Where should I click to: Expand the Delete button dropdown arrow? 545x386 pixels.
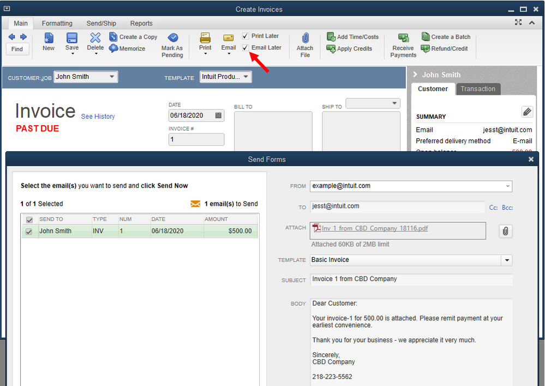96,54
